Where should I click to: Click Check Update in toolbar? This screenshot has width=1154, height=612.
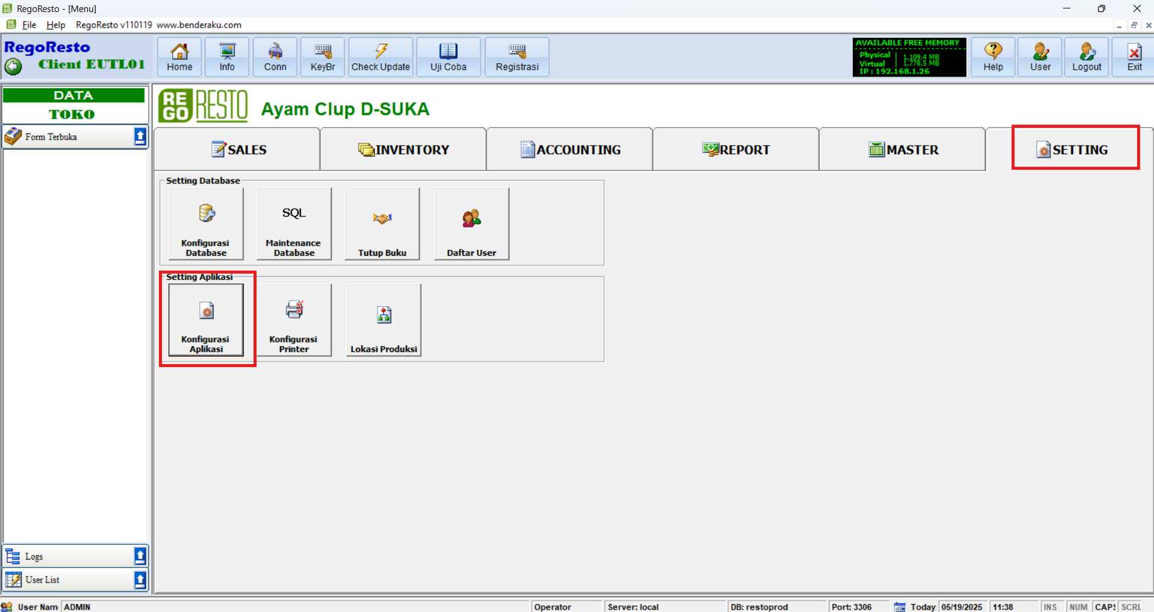[381, 57]
